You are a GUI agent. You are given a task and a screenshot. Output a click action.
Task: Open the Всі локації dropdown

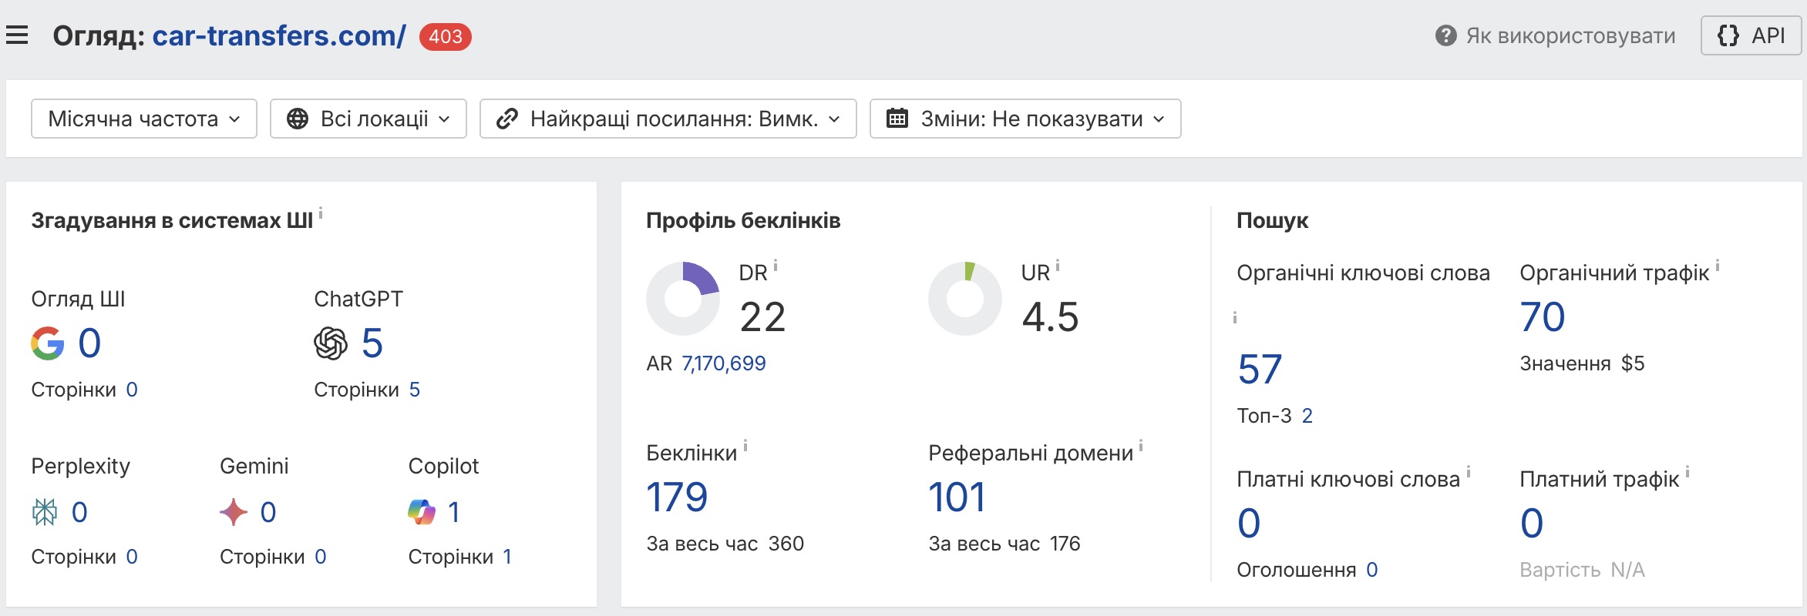point(368,119)
